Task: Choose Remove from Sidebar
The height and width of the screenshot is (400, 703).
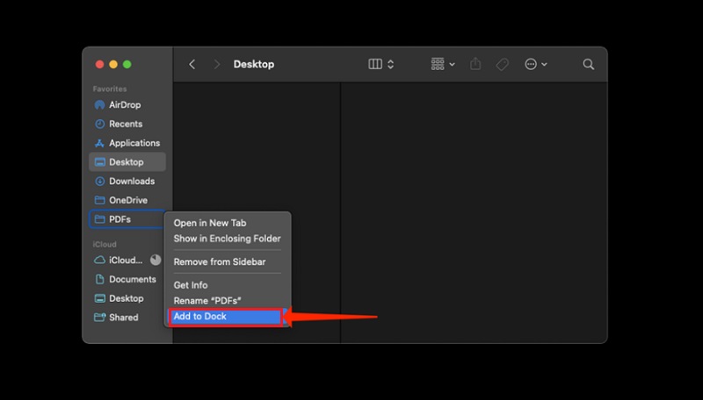Action: (219, 262)
